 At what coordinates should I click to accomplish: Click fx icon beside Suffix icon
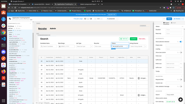click(x=181, y=68)
